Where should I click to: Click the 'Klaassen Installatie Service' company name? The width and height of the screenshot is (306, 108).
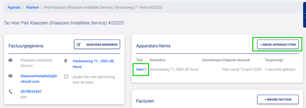click(x=36, y=63)
